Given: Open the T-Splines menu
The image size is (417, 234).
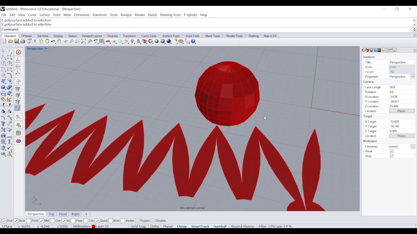Looking at the screenshot, I should coord(190,15).
